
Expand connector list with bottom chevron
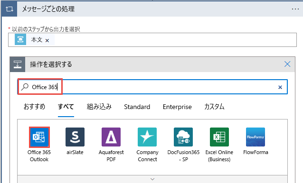coord(152,179)
